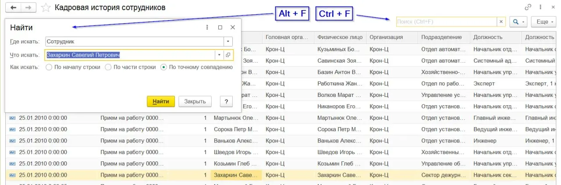
Task: Select the Управление об... cell
Action: coord(444,164)
